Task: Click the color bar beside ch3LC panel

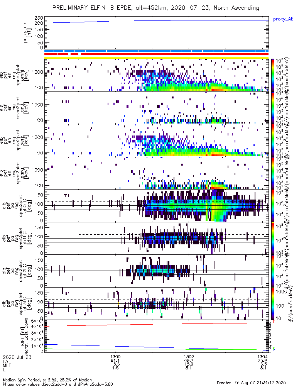Action: click(273, 303)
